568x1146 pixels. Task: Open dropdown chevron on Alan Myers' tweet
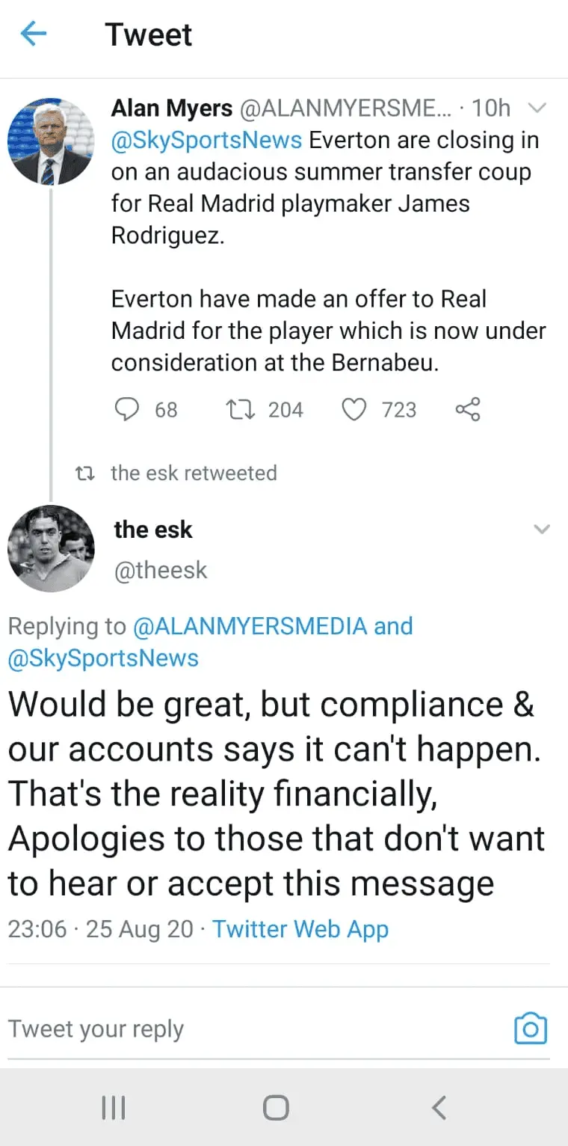click(537, 108)
